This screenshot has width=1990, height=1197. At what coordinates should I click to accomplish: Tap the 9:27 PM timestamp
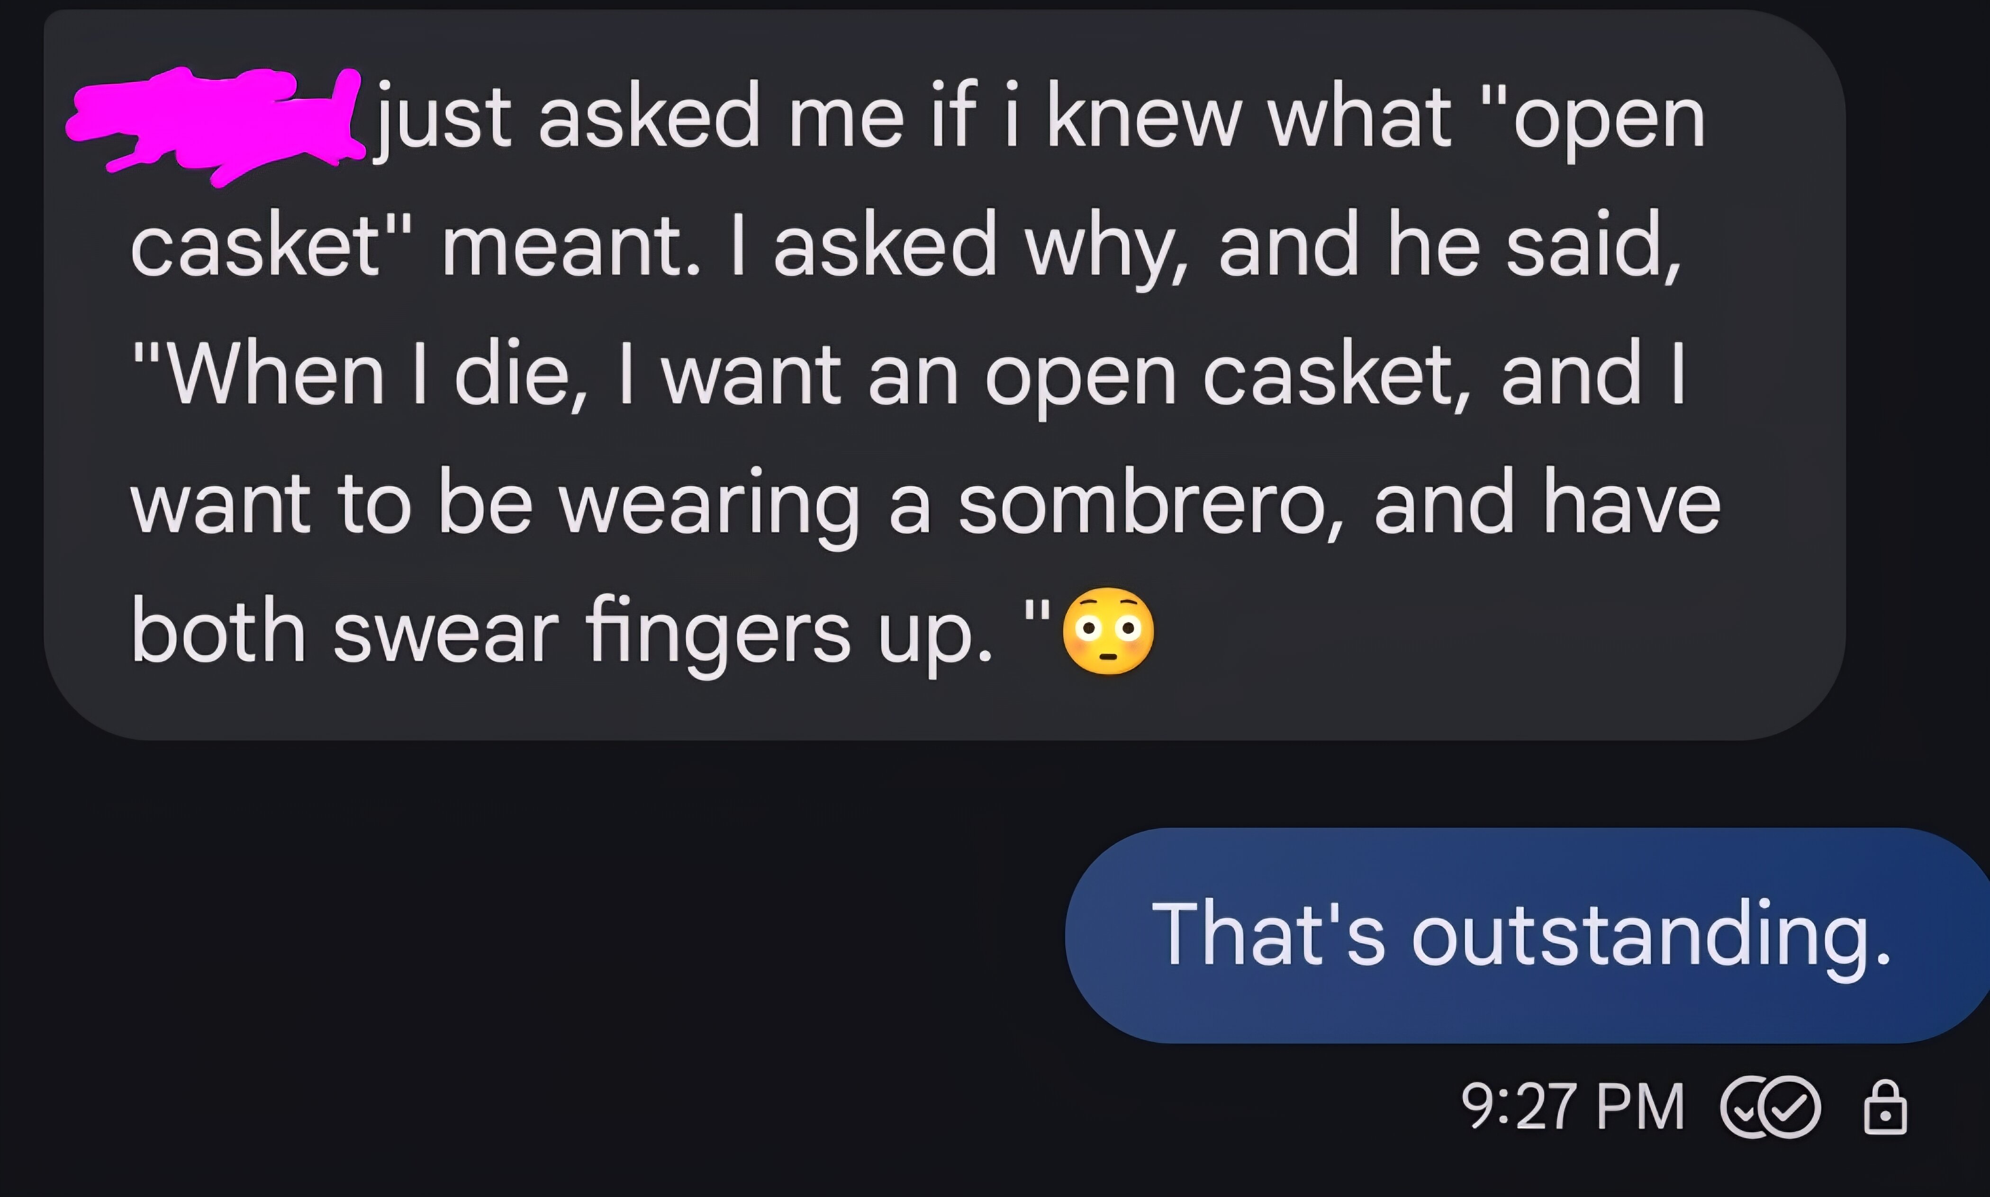1573,1108
